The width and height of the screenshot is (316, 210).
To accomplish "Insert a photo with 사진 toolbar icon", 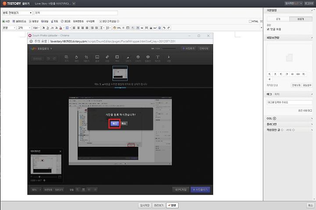I will pyautogui.click(x=6, y=21).
